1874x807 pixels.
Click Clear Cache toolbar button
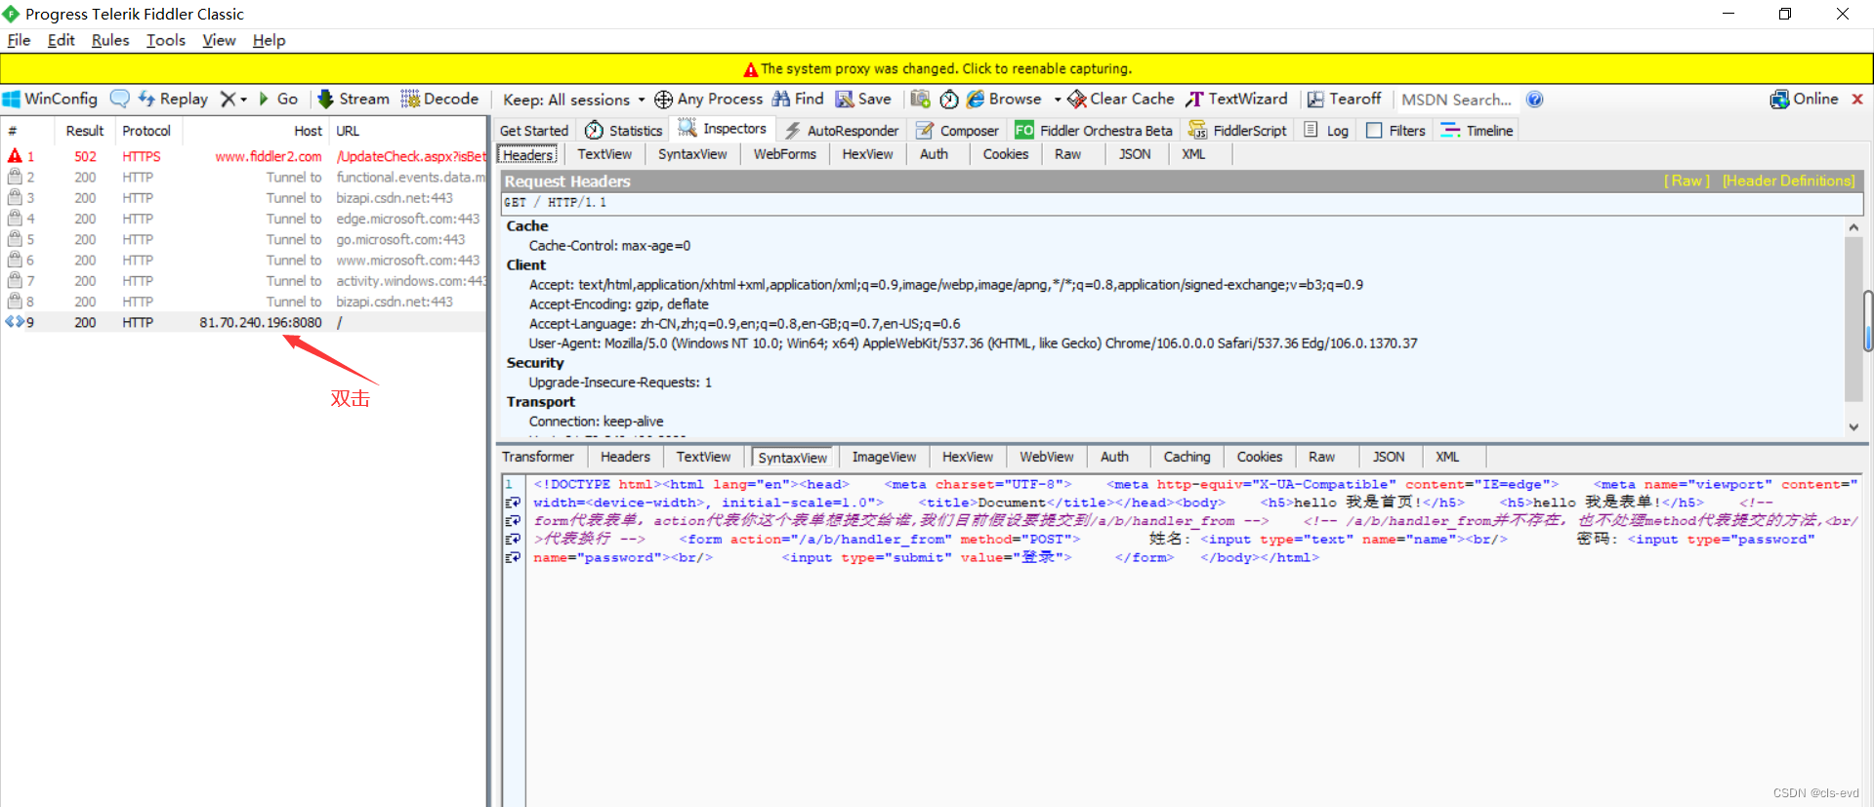tap(1121, 100)
